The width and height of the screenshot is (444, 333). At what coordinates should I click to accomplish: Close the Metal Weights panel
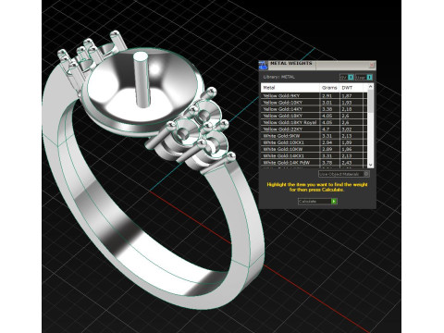click(x=372, y=65)
